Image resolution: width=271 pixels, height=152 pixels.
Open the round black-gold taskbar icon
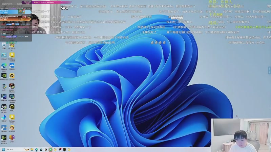point(46,149)
